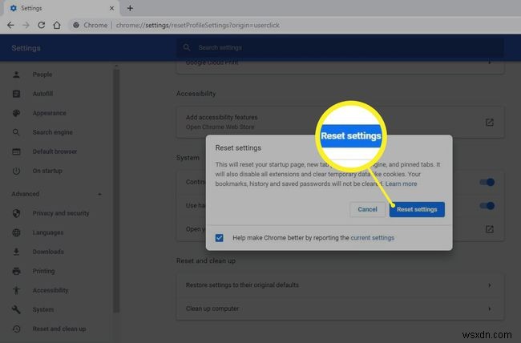Select Default browser in the sidebar
The width and height of the screenshot is (521, 343).
tap(55, 151)
